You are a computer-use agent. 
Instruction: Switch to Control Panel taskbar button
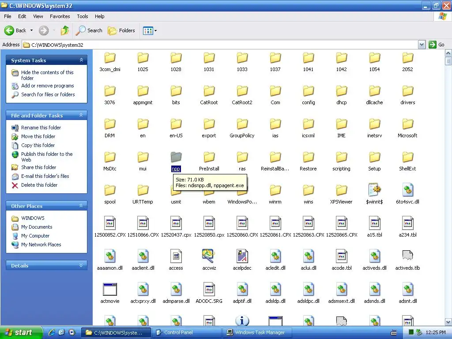click(x=187, y=333)
